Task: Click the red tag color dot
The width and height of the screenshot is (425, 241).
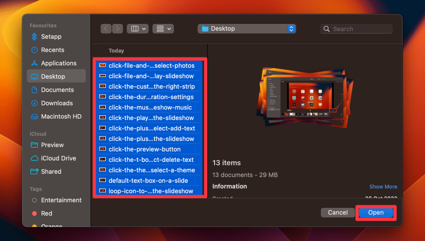Action: tap(34, 213)
